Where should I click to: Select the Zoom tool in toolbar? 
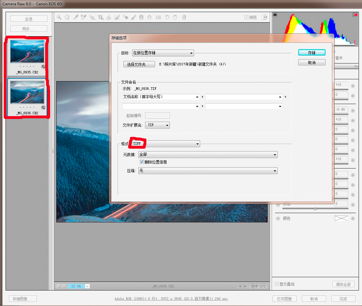pos(59,17)
